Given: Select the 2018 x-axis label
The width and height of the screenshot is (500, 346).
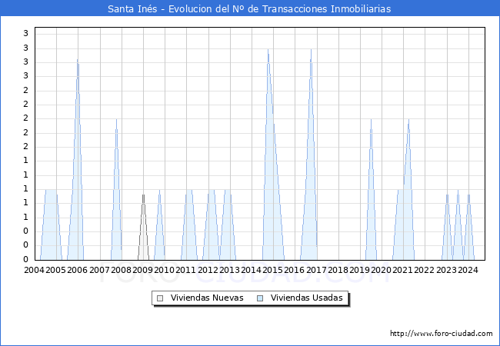Looking at the screenshot, I should click(338, 270).
